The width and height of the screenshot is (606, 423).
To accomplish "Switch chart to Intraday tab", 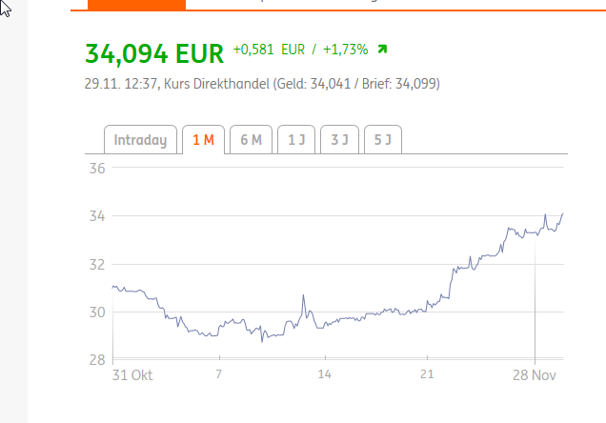I will [x=140, y=140].
